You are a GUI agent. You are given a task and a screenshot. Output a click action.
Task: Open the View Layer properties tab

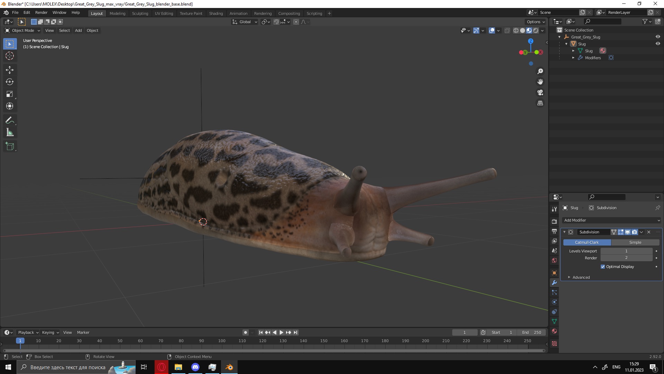(x=554, y=241)
